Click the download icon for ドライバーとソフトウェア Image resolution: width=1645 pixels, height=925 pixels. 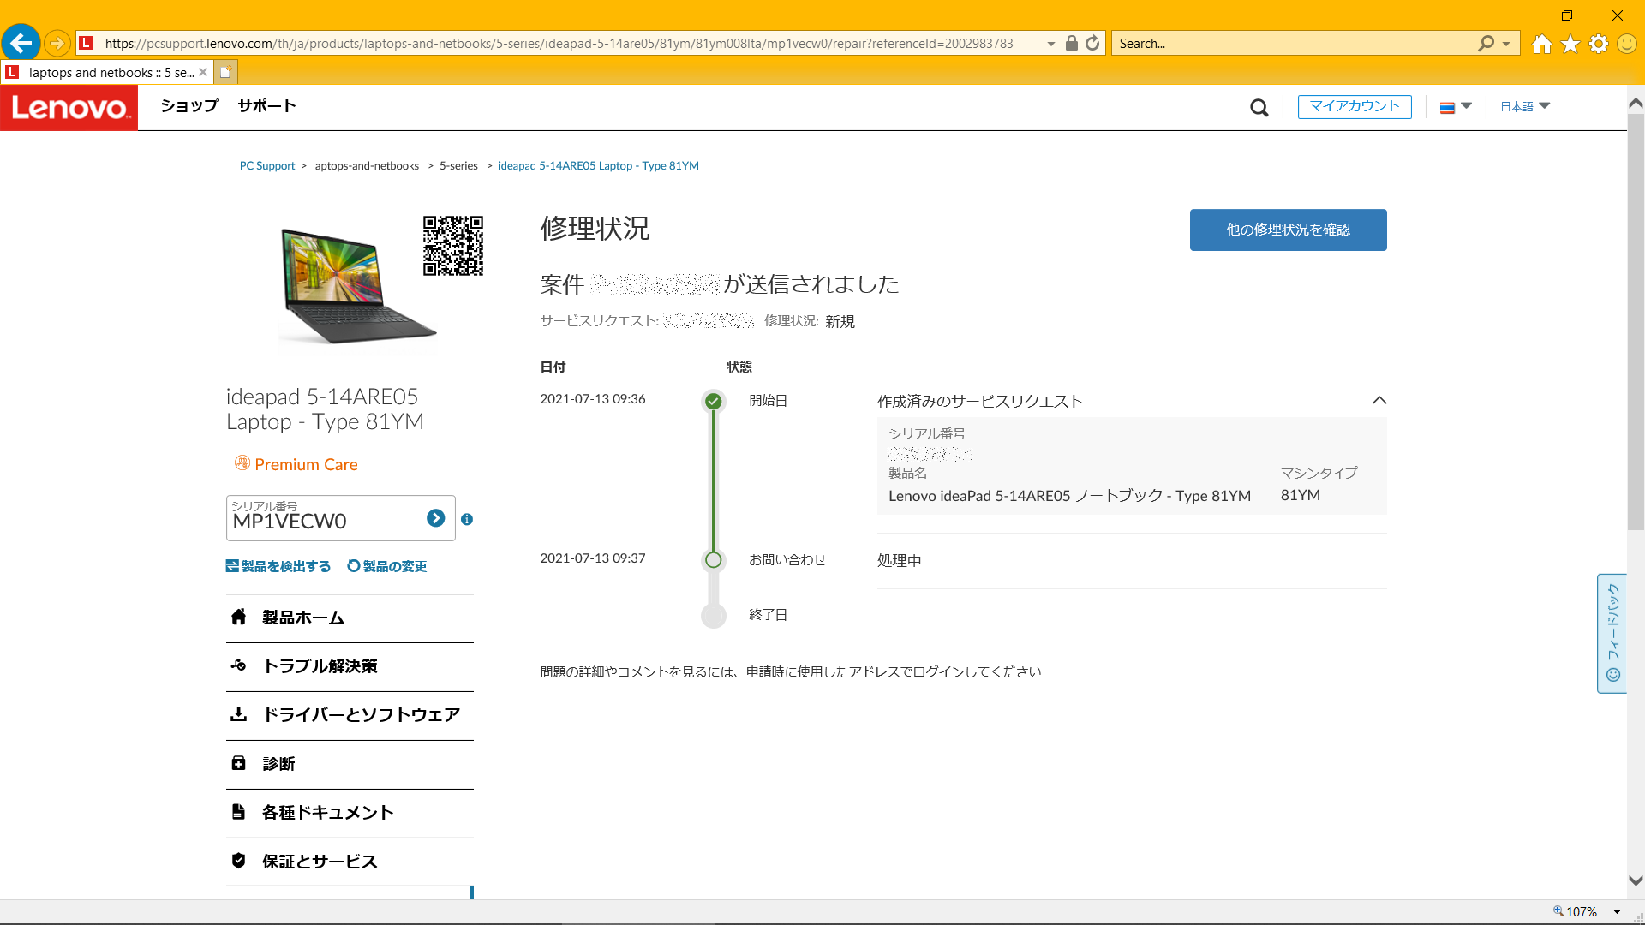239,714
